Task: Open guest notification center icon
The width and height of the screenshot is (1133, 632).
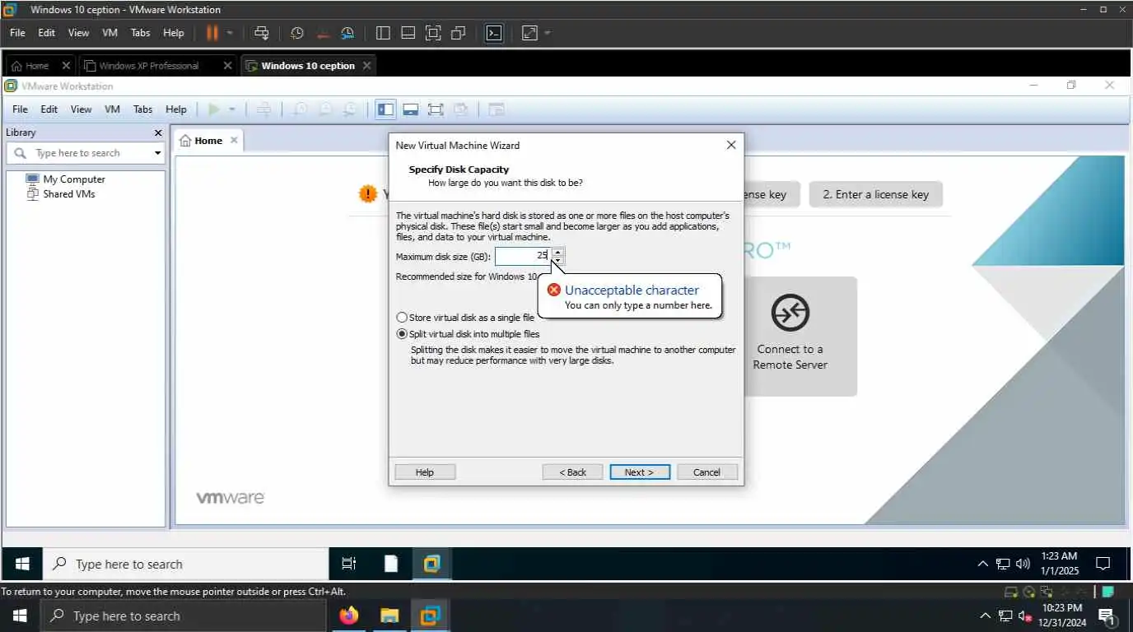Action: 1103,564
